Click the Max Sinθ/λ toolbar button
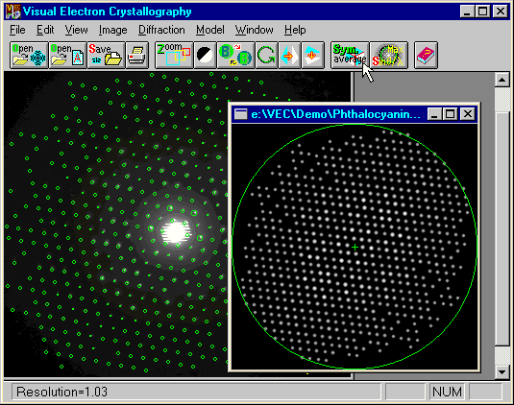 pyautogui.click(x=389, y=55)
